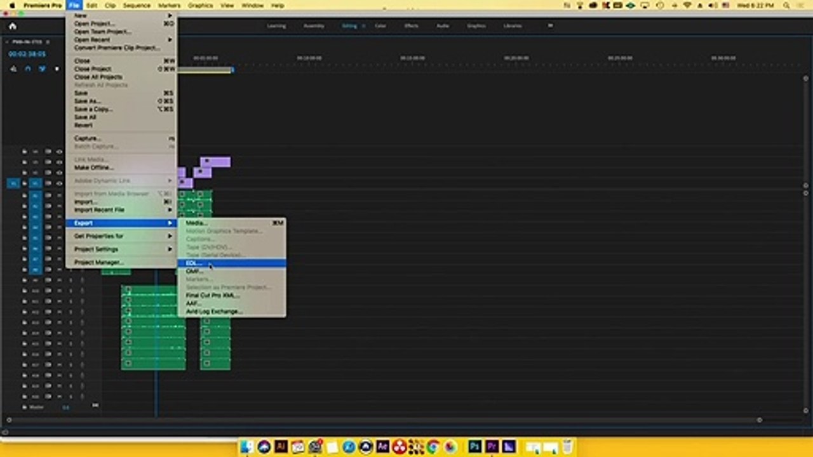Select OMF... in the Export submenu
813x457 pixels.
(231, 271)
